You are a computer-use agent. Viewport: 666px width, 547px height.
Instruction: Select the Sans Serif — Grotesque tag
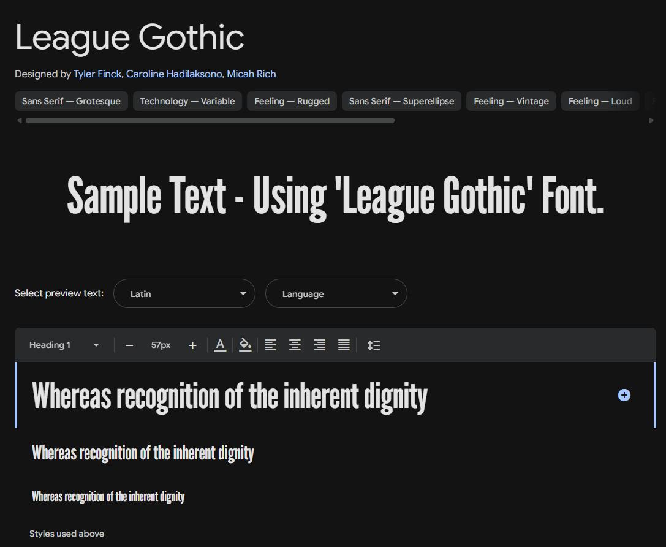coord(71,101)
